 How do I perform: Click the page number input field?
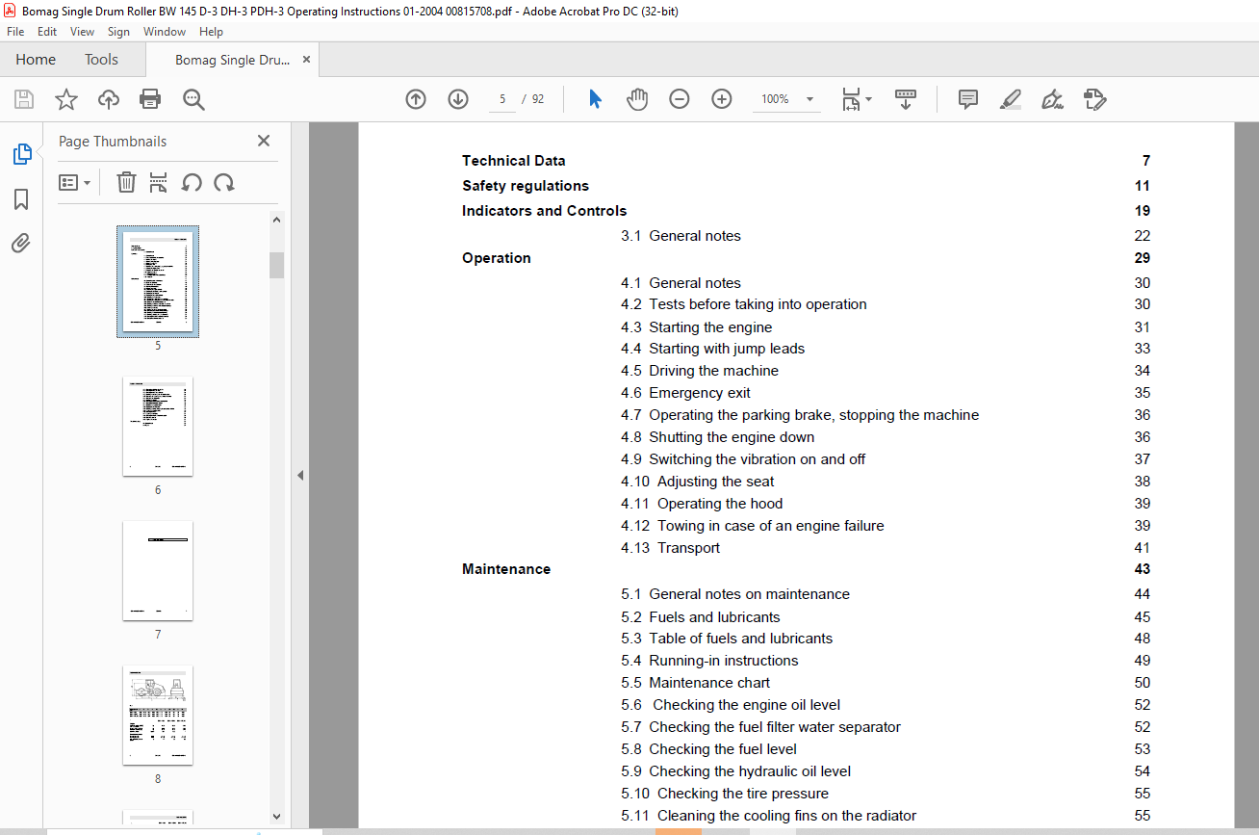coord(502,99)
